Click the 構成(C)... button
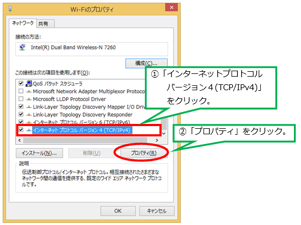Screen dimensions: 301x225 146,63
